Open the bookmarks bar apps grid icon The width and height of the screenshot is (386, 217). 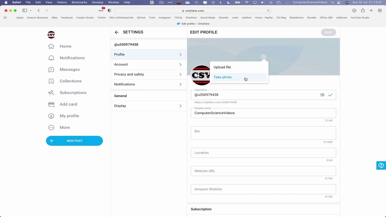[5, 17]
